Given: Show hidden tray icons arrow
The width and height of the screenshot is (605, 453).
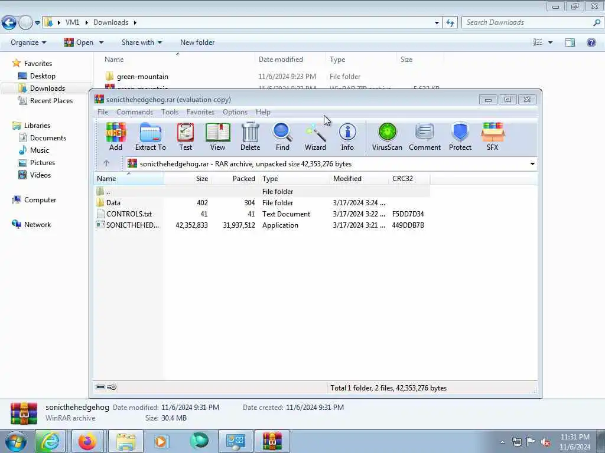Looking at the screenshot, I should pyautogui.click(x=502, y=442).
